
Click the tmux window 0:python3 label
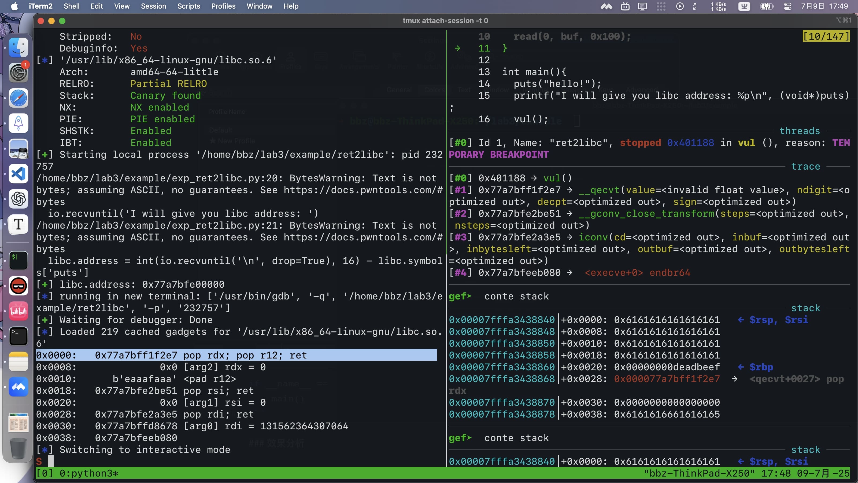coord(88,473)
